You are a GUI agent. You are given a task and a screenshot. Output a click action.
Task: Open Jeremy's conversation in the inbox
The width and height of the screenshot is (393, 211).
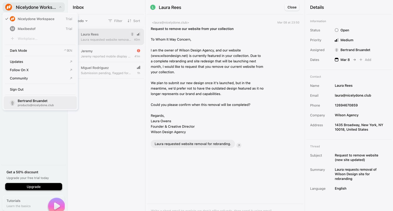tap(111, 54)
